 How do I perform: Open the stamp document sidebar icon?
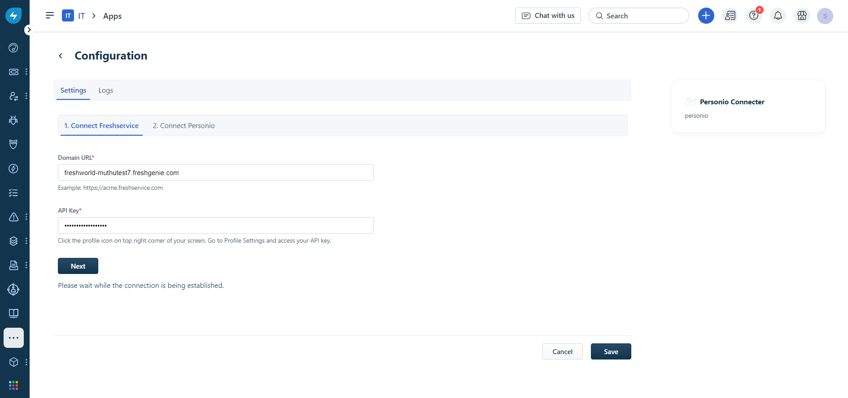(x=13, y=265)
